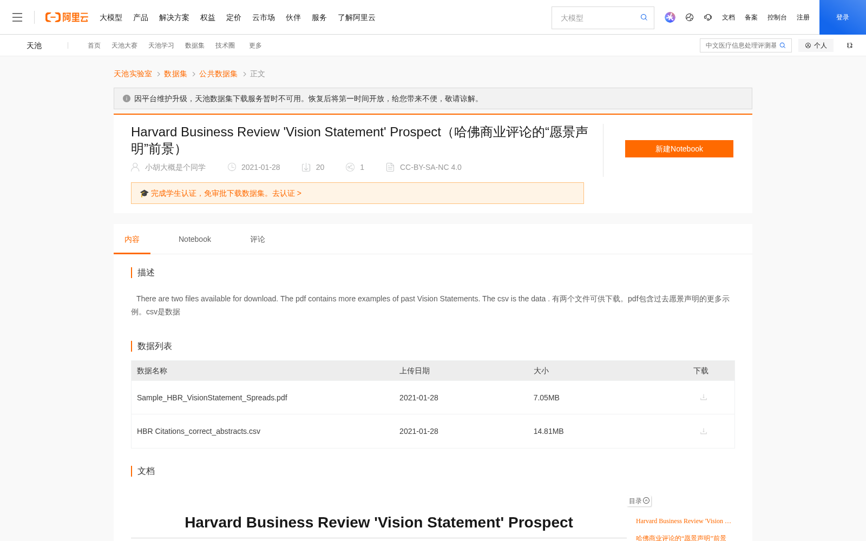The width and height of the screenshot is (866, 541).
Task: Click the author avatar icon
Action: pyautogui.click(x=135, y=167)
